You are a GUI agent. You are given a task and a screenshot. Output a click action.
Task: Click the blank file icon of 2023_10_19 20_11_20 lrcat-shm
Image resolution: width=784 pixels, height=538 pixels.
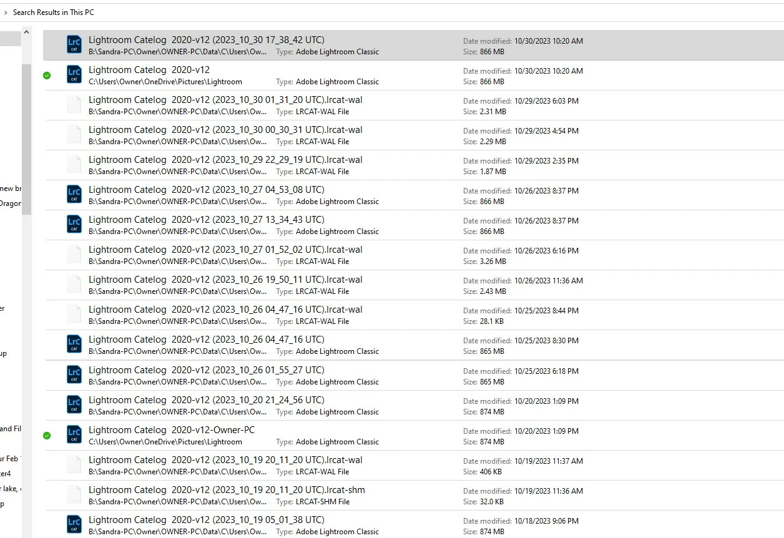(74, 495)
